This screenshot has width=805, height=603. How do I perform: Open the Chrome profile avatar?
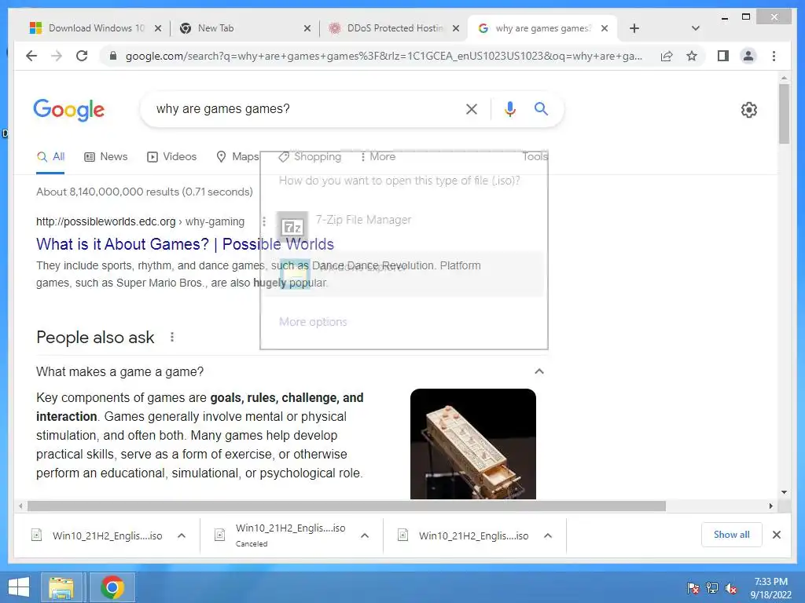(x=748, y=56)
